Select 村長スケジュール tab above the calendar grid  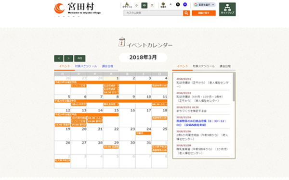(x=86, y=66)
